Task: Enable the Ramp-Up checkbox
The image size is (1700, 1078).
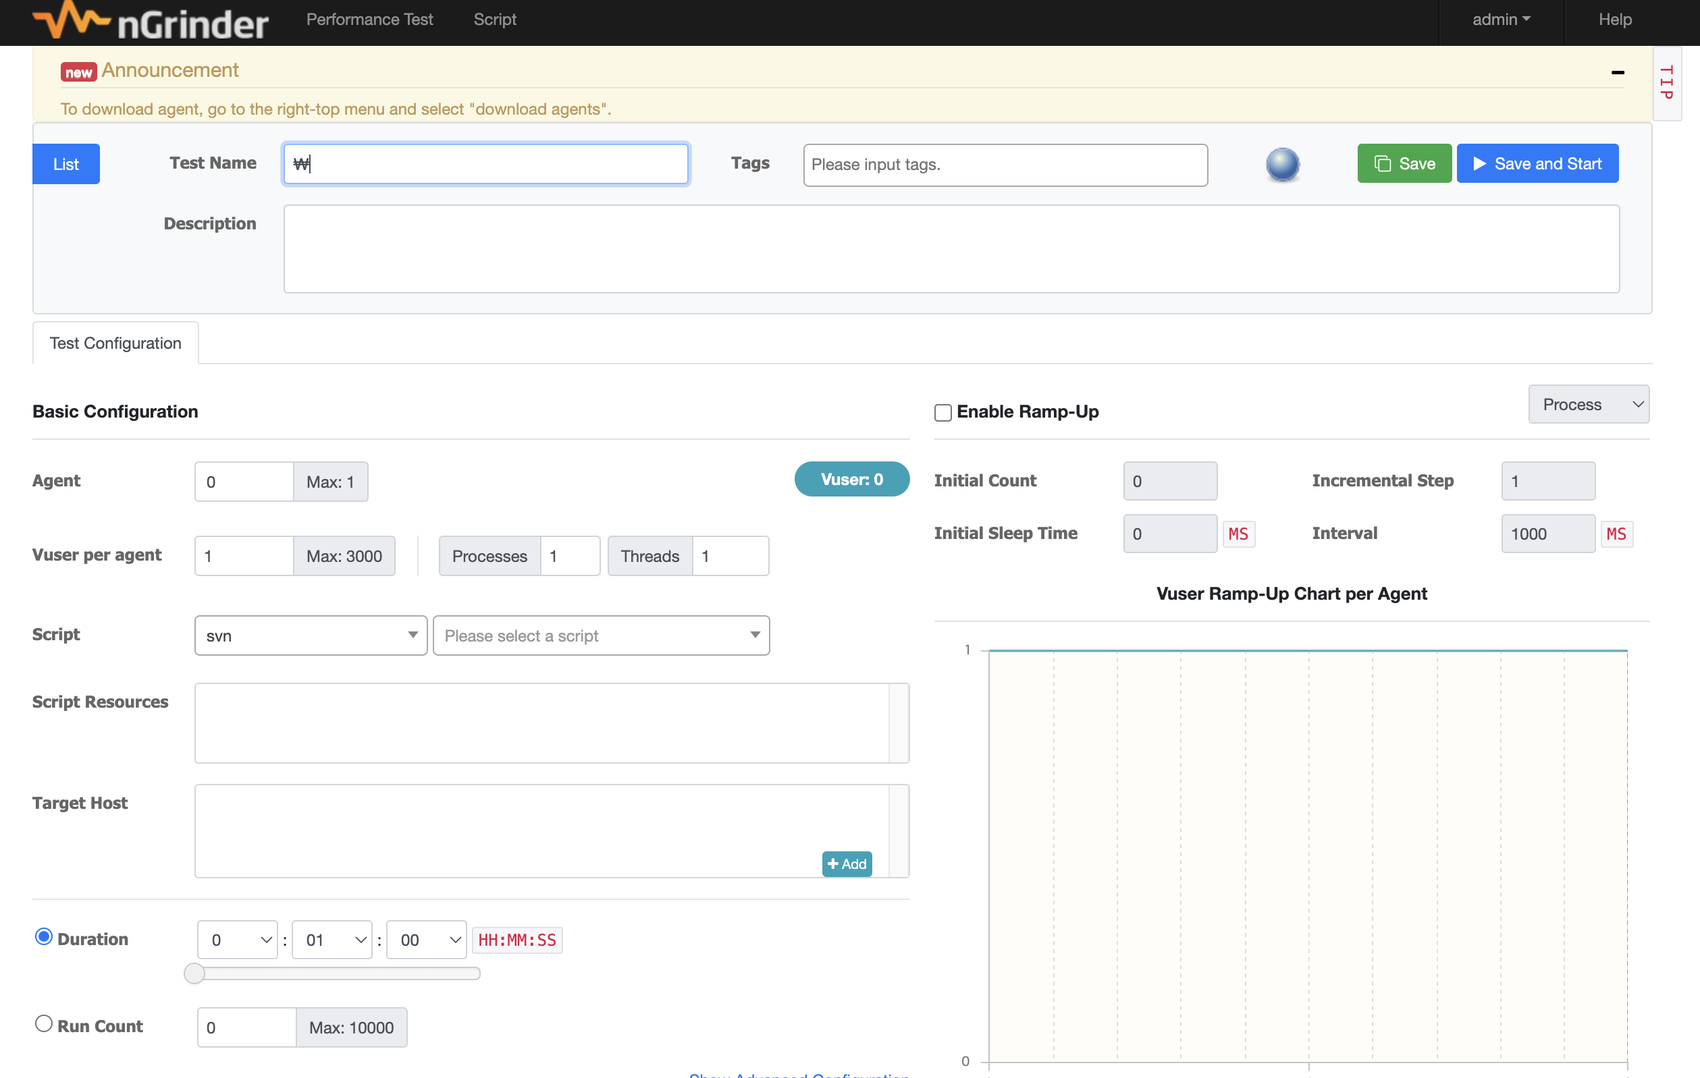Action: (942, 412)
